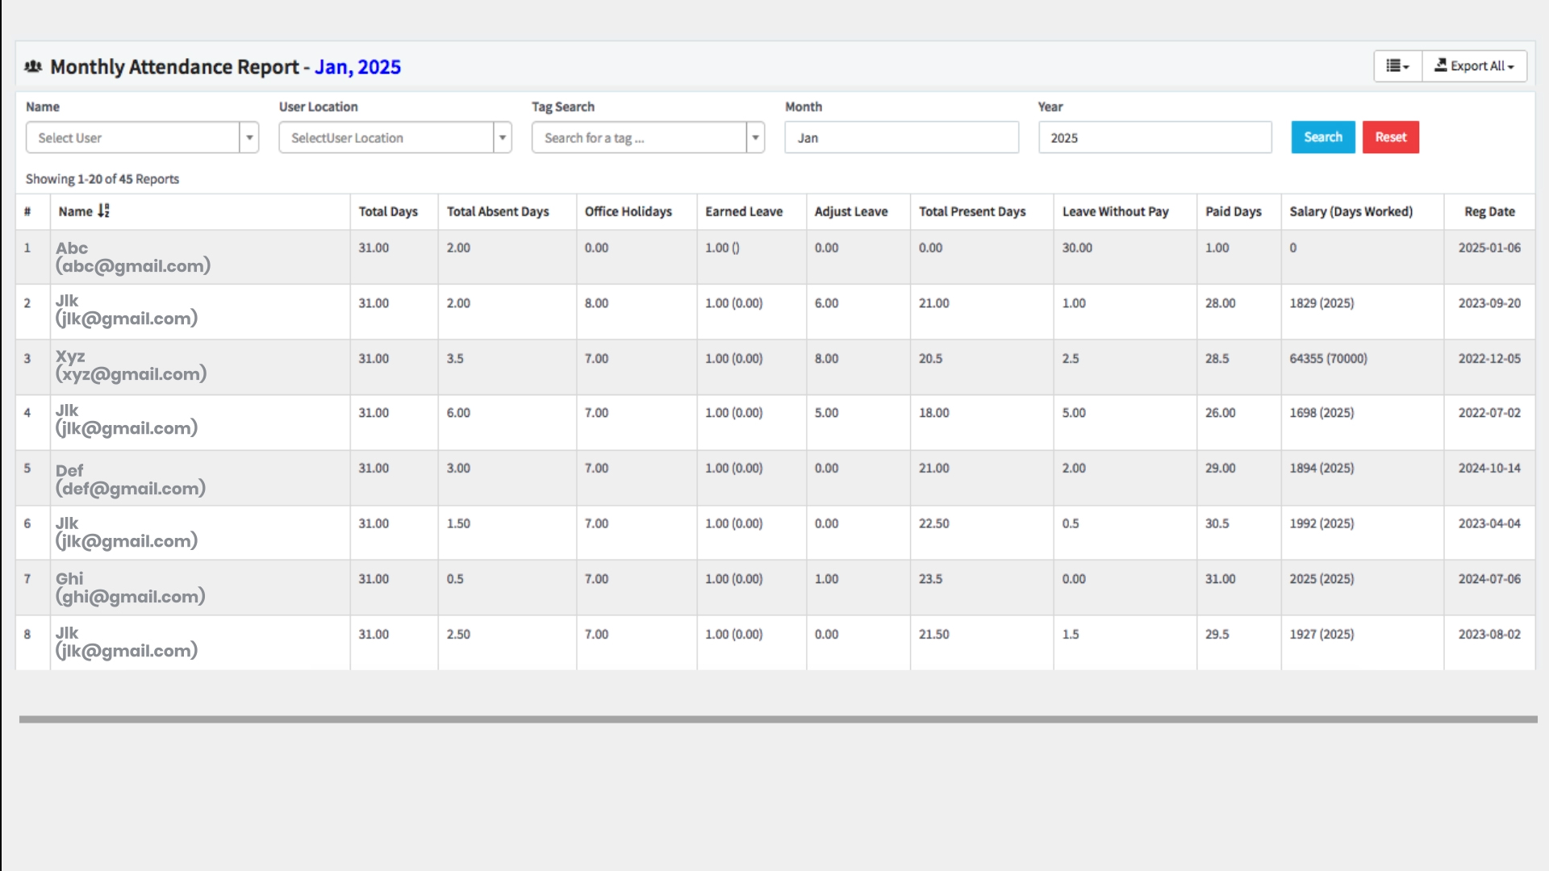Open the column list view dropdown icon
The height and width of the screenshot is (871, 1549).
(1397, 66)
